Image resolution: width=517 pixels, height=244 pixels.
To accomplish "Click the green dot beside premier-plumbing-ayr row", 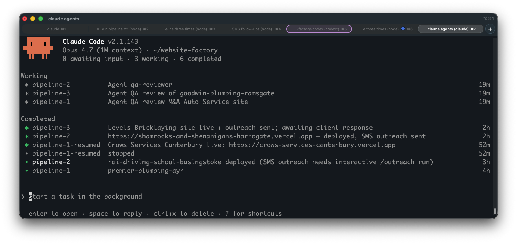I will (26, 171).
